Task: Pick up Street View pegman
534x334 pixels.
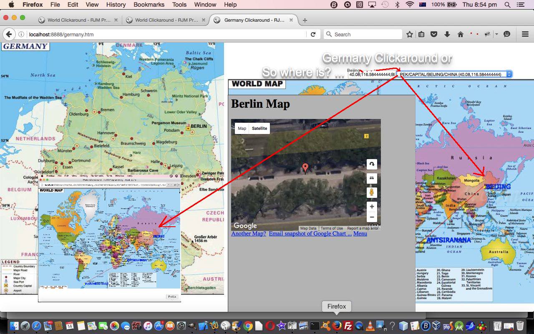Action: (372, 192)
